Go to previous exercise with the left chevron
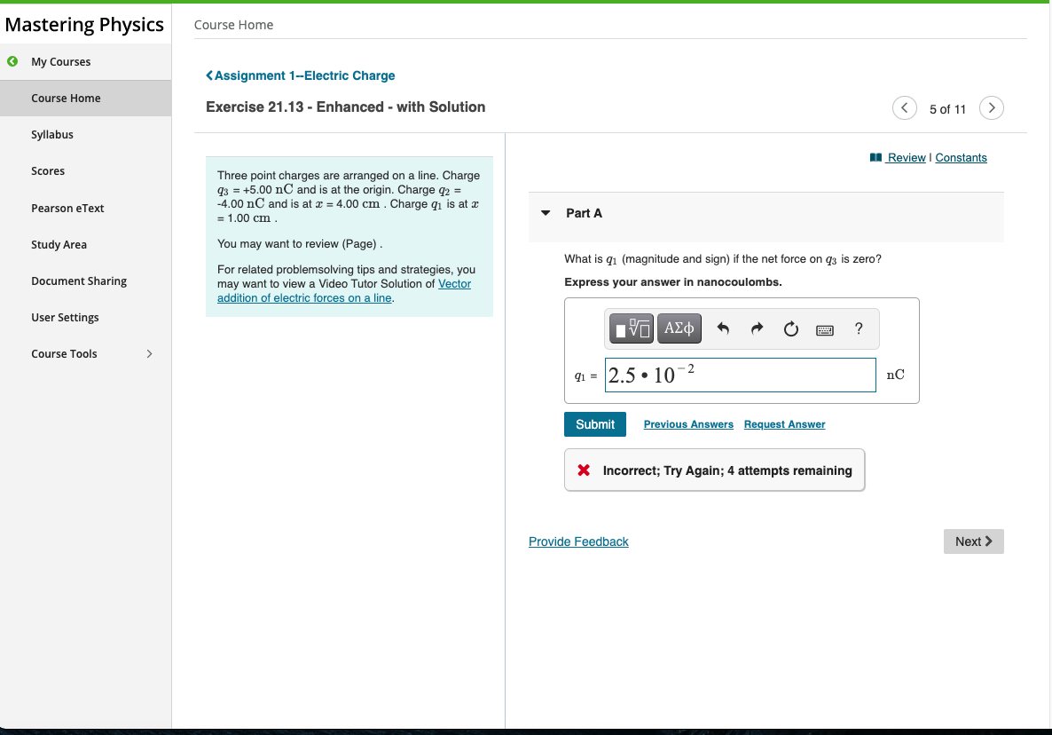 point(904,107)
